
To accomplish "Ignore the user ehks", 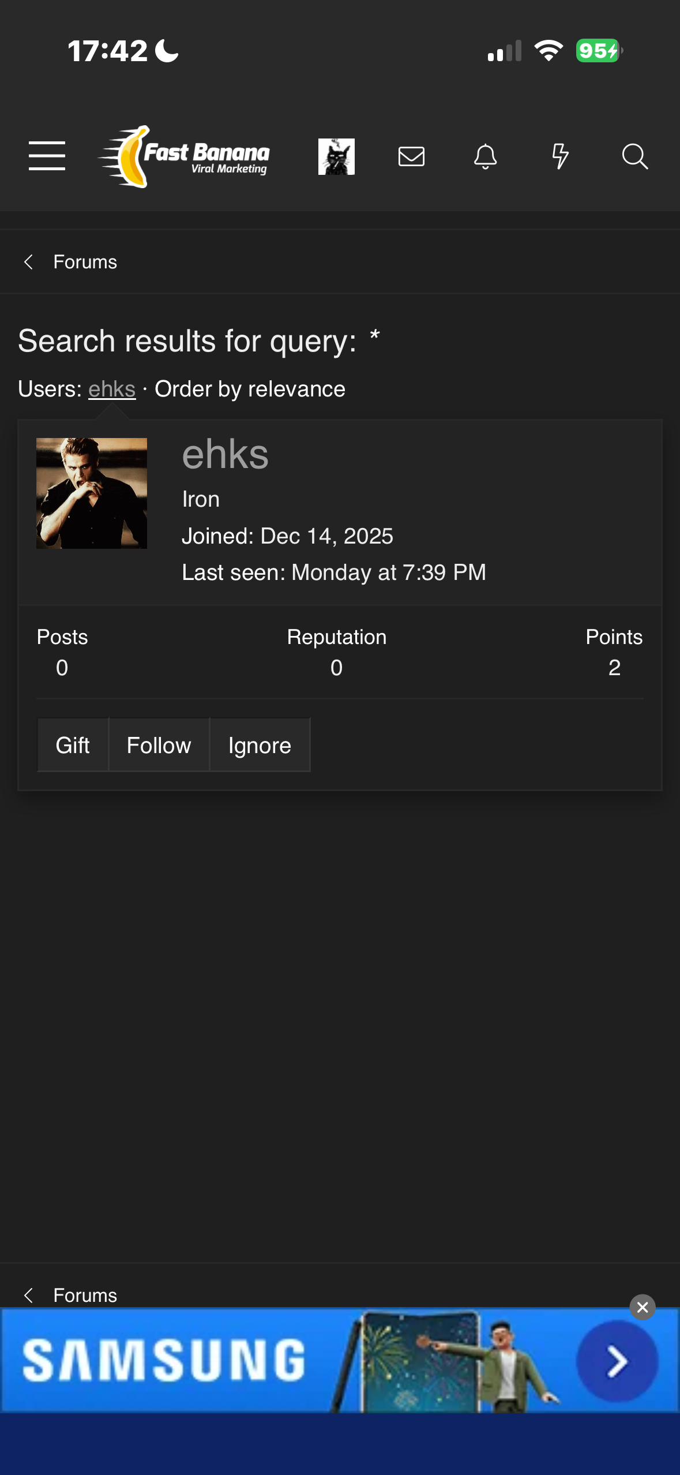I will click(260, 745).
